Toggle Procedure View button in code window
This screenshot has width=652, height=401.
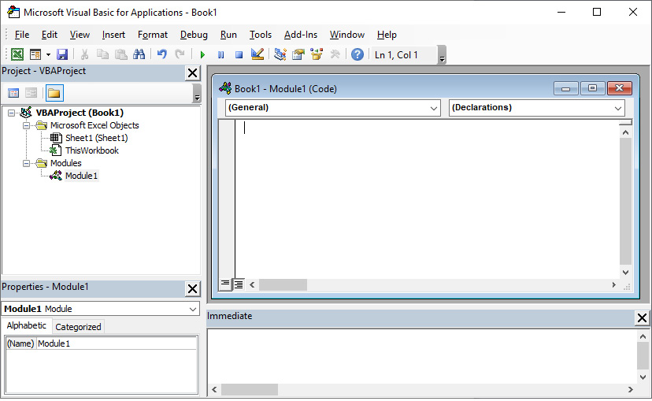point(225,284)
